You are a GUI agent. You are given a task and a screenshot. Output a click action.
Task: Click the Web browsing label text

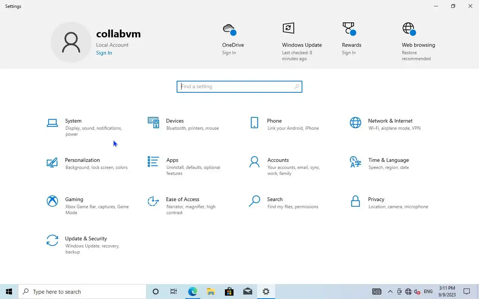tap(418, 45)
